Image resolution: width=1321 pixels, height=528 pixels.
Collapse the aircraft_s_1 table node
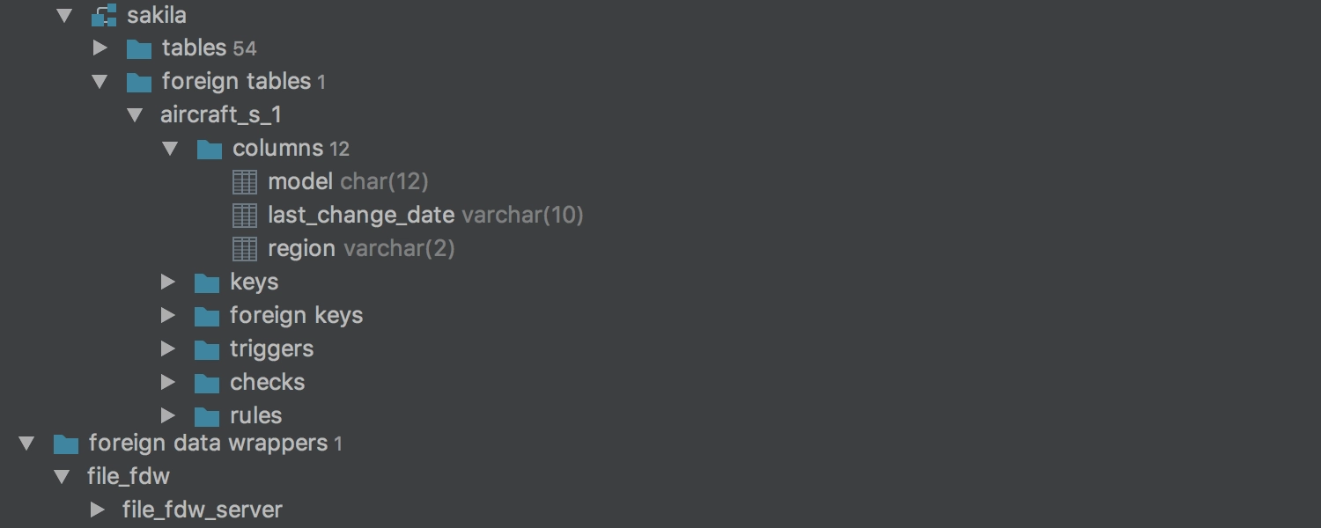point(134,114)
